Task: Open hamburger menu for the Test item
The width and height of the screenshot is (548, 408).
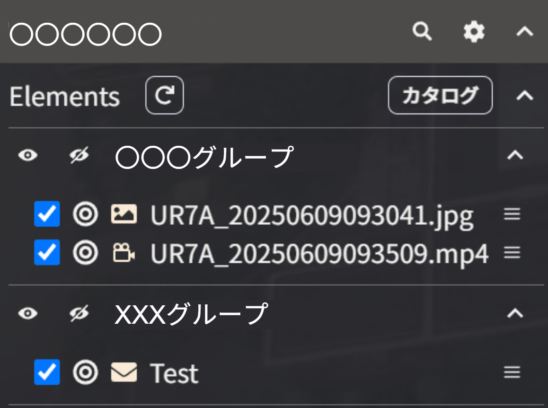Action: pos(512,372)
